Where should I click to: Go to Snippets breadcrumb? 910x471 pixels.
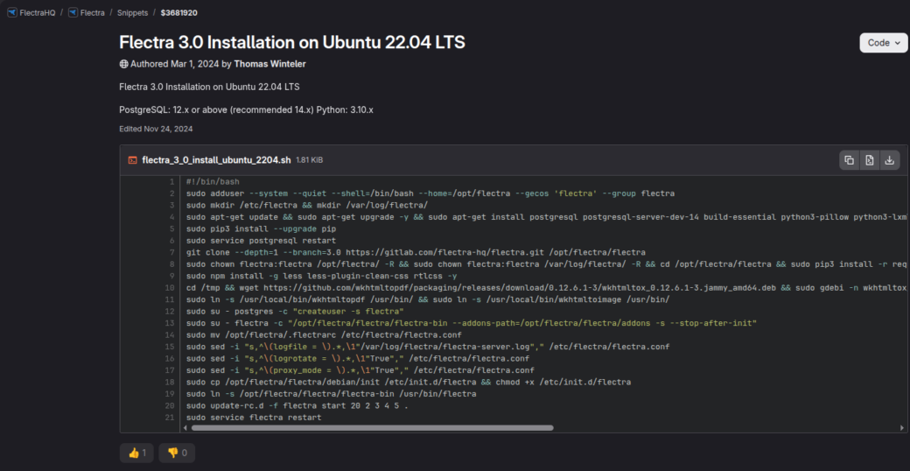[x=132, y=12]
